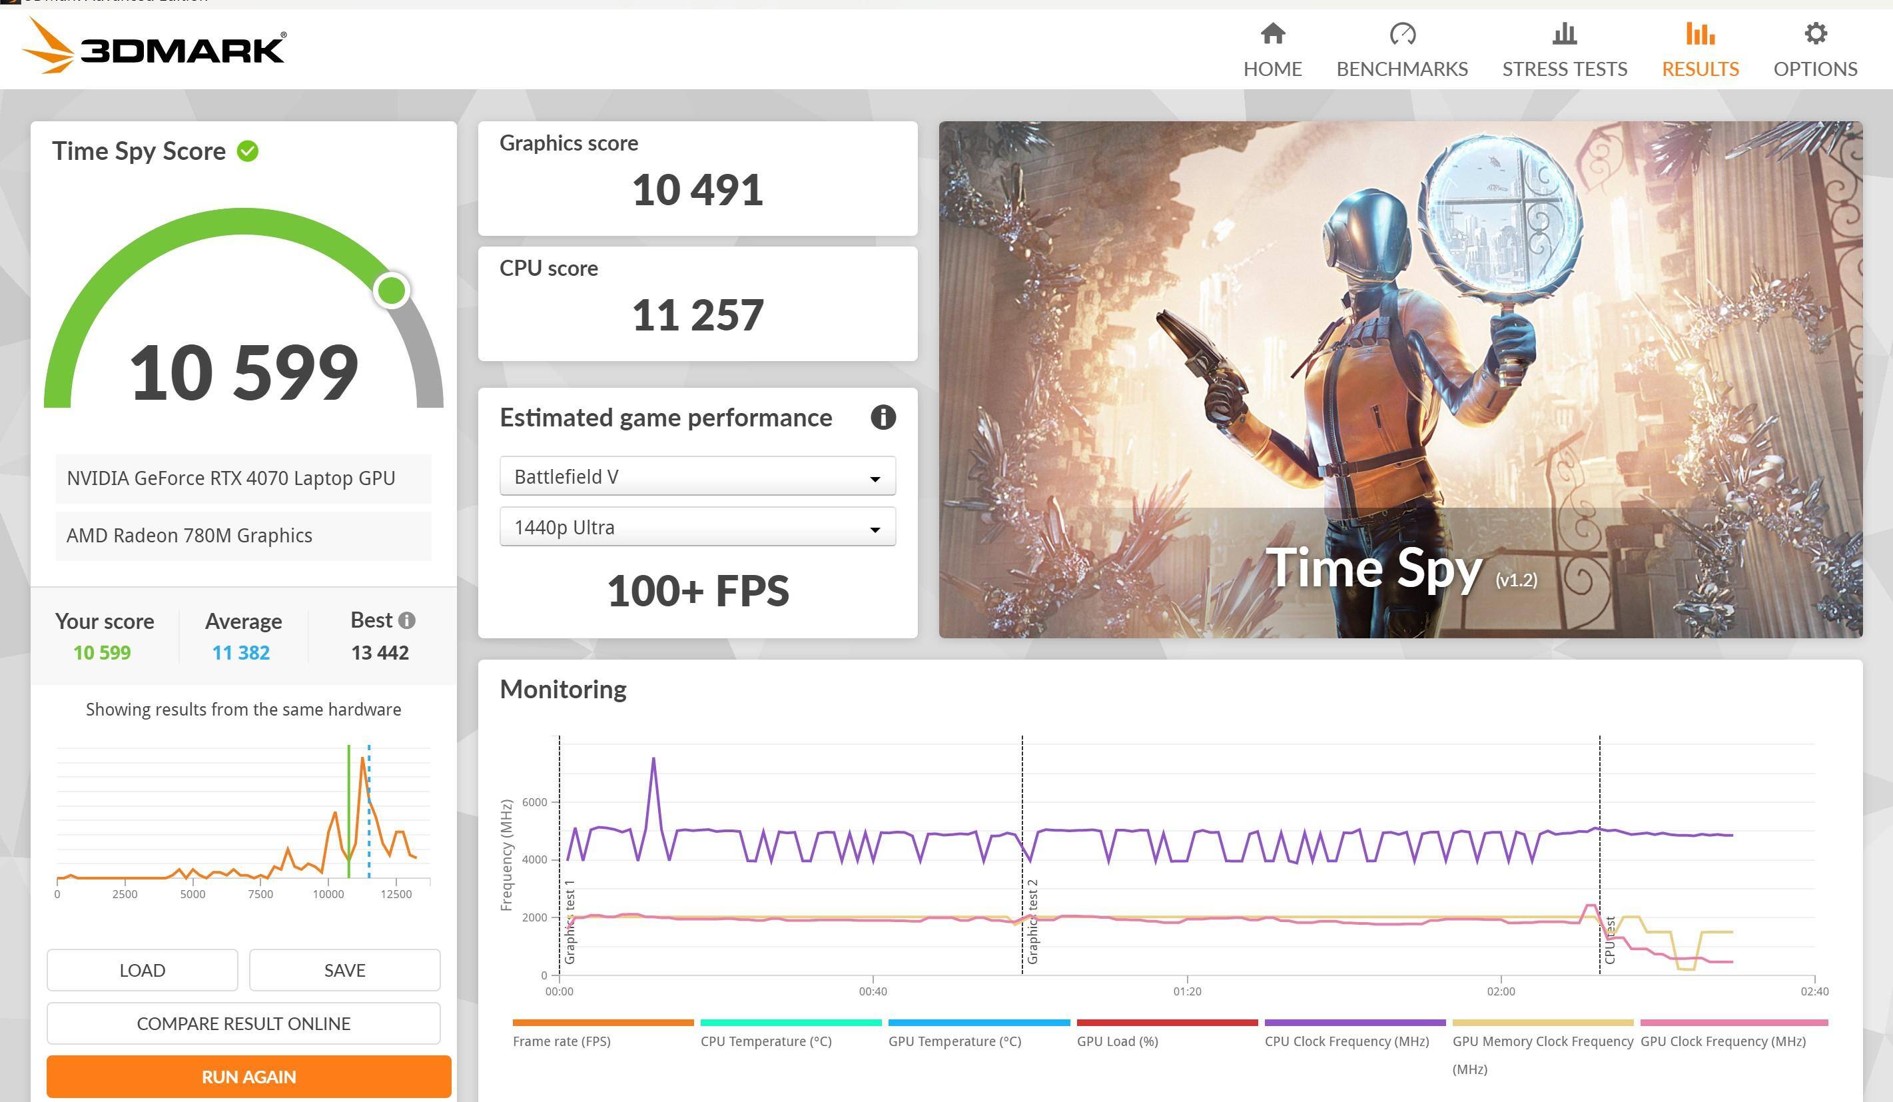Click the STRESS TESTS navigation label
1893x1102 pixels.
point(1564,69)
